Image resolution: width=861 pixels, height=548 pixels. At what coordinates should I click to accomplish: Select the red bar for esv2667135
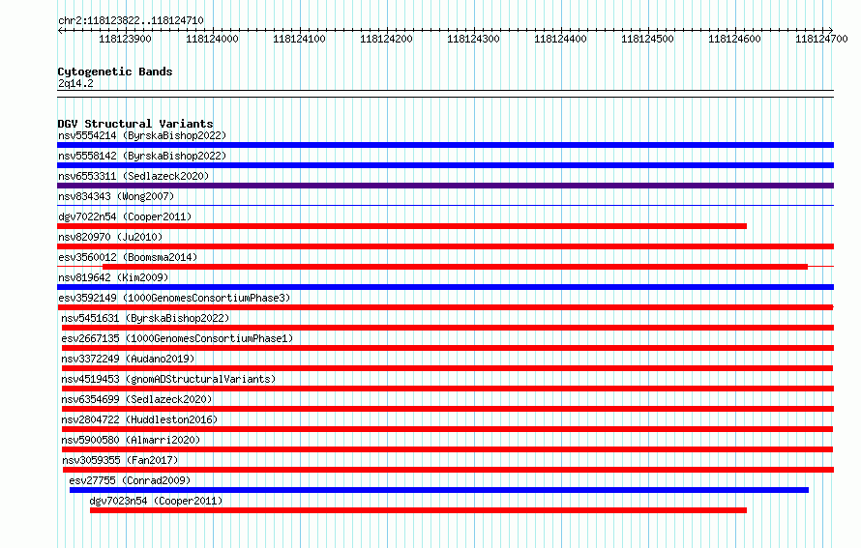tap(448, 348)
